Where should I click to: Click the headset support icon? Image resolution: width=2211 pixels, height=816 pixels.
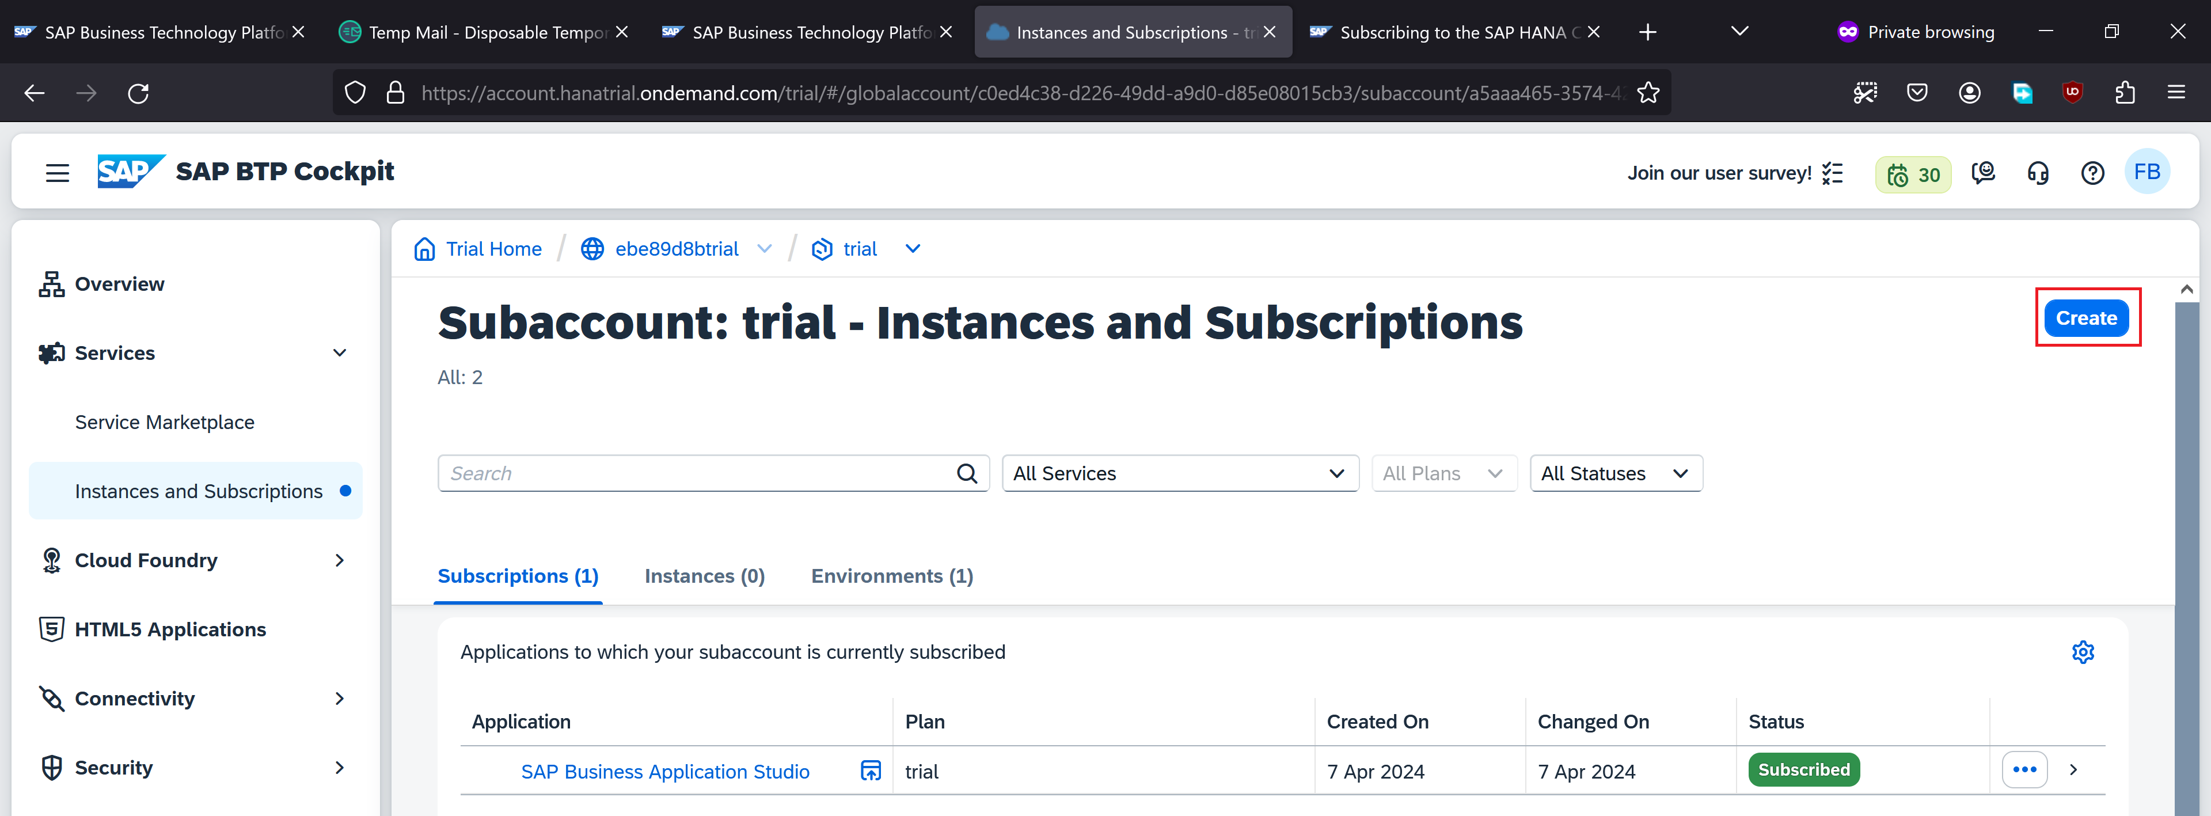click(x=2038, y=173)
